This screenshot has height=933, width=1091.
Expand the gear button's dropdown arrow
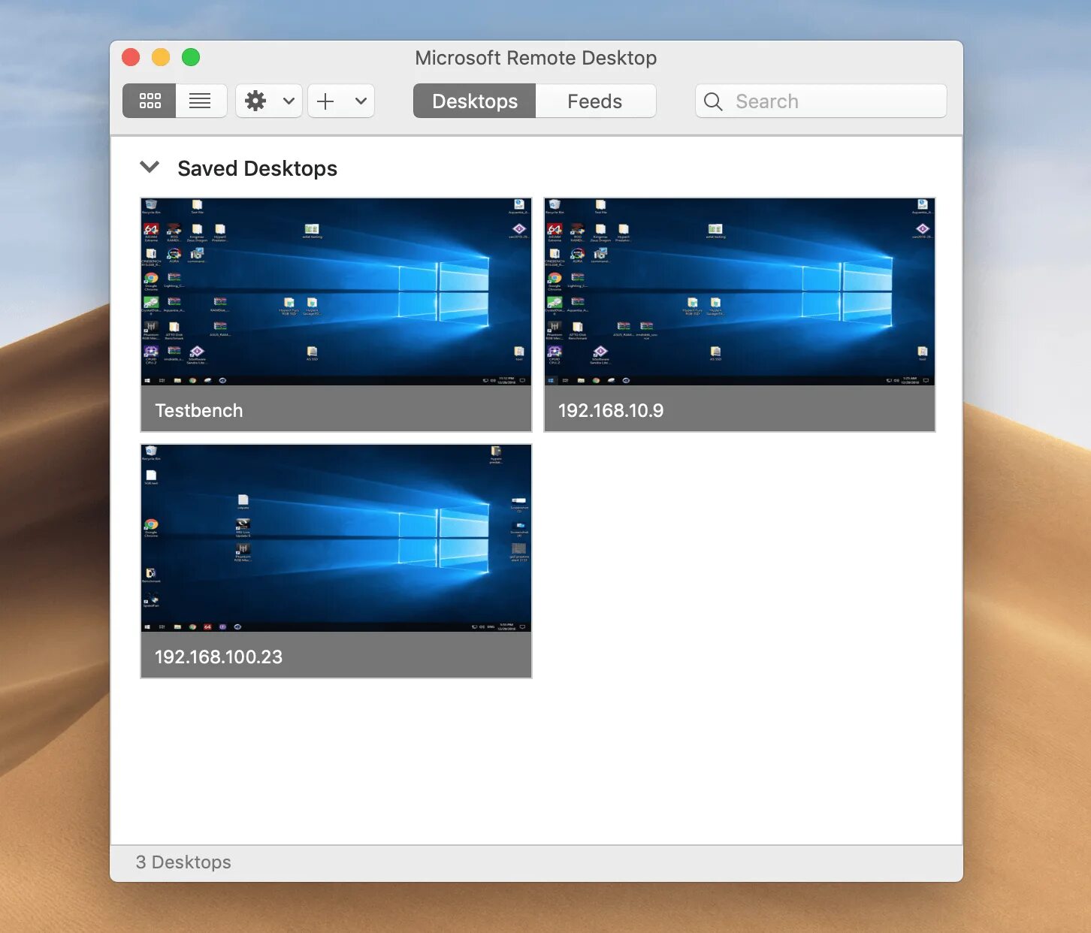pyautogui.click(x=289, y=101)
